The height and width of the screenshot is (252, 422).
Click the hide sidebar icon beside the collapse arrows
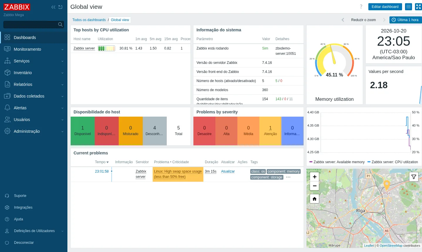click(x=60, y=7)
